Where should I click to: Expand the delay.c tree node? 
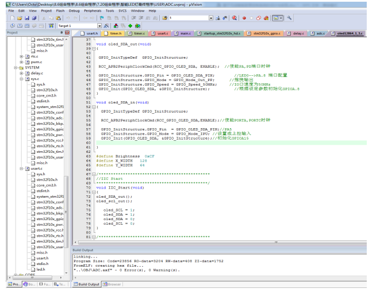[21, 73]
